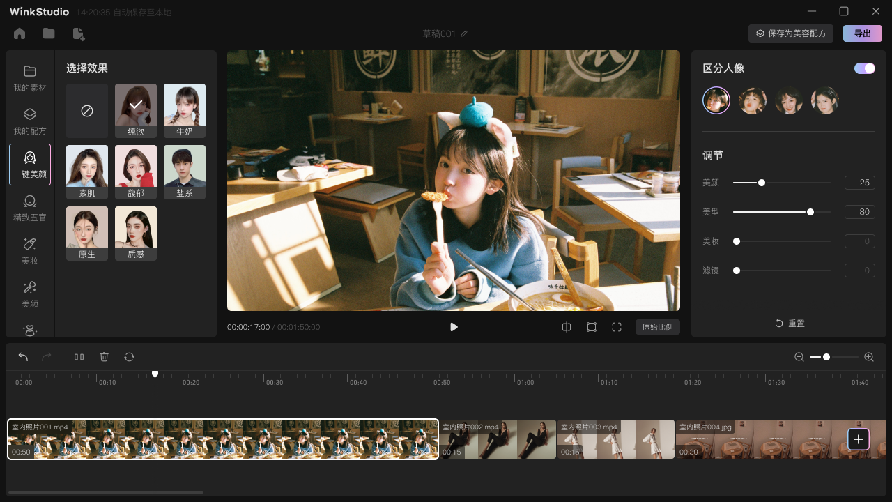892x502 pixels.
Task: Switch to the 一键美颜 tab
Action: (x=30, y=165)
